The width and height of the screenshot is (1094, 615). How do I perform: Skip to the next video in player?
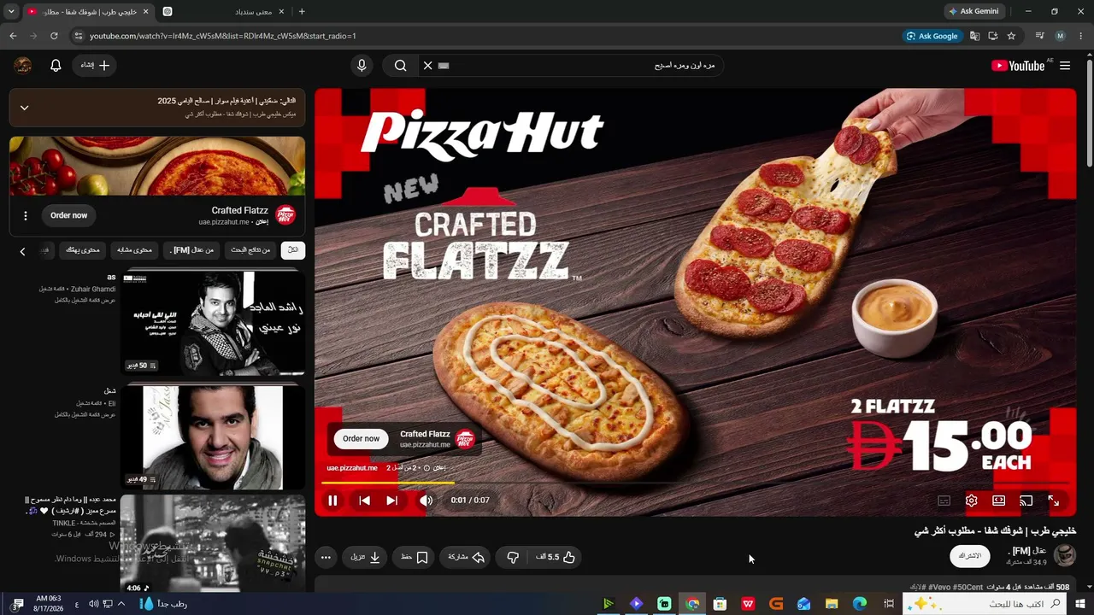pyautogui.click(x=391, y=501)
